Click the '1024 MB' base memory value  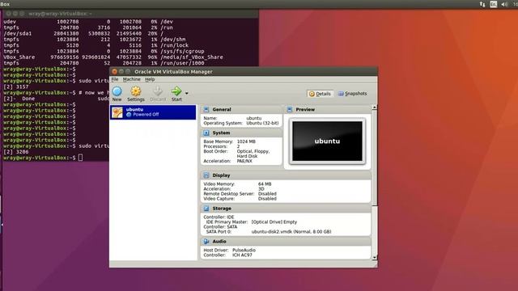pyautogui.click(x=246, y=141)
